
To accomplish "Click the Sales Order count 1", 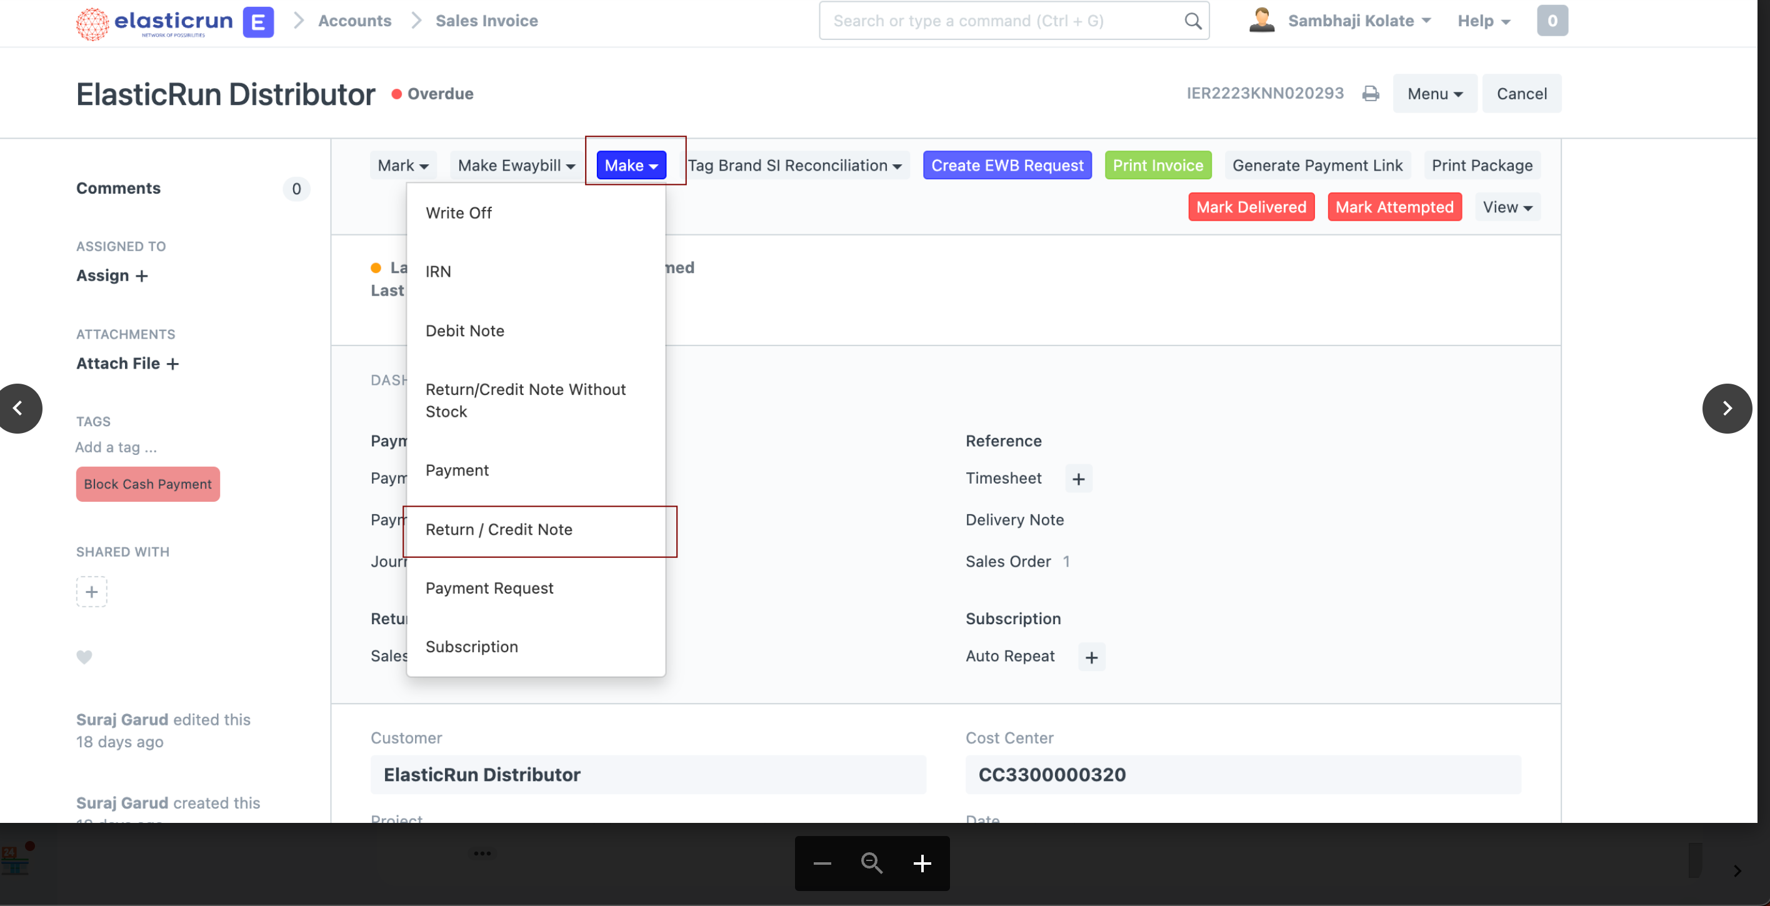I will 1066,562.
